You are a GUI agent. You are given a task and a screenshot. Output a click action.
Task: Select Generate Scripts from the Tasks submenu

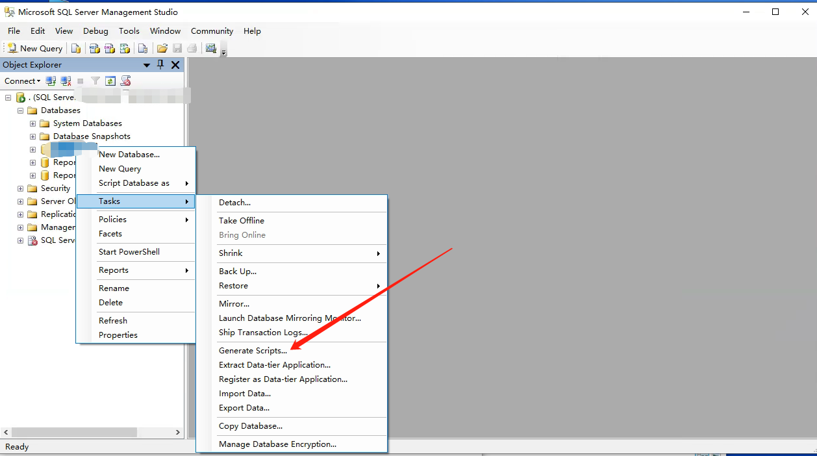(x=253, y=350)
